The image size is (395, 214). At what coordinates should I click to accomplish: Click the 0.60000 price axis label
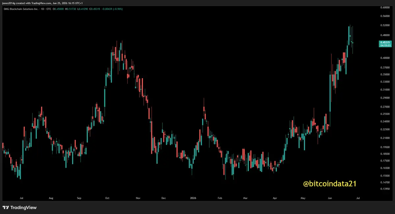385,7
